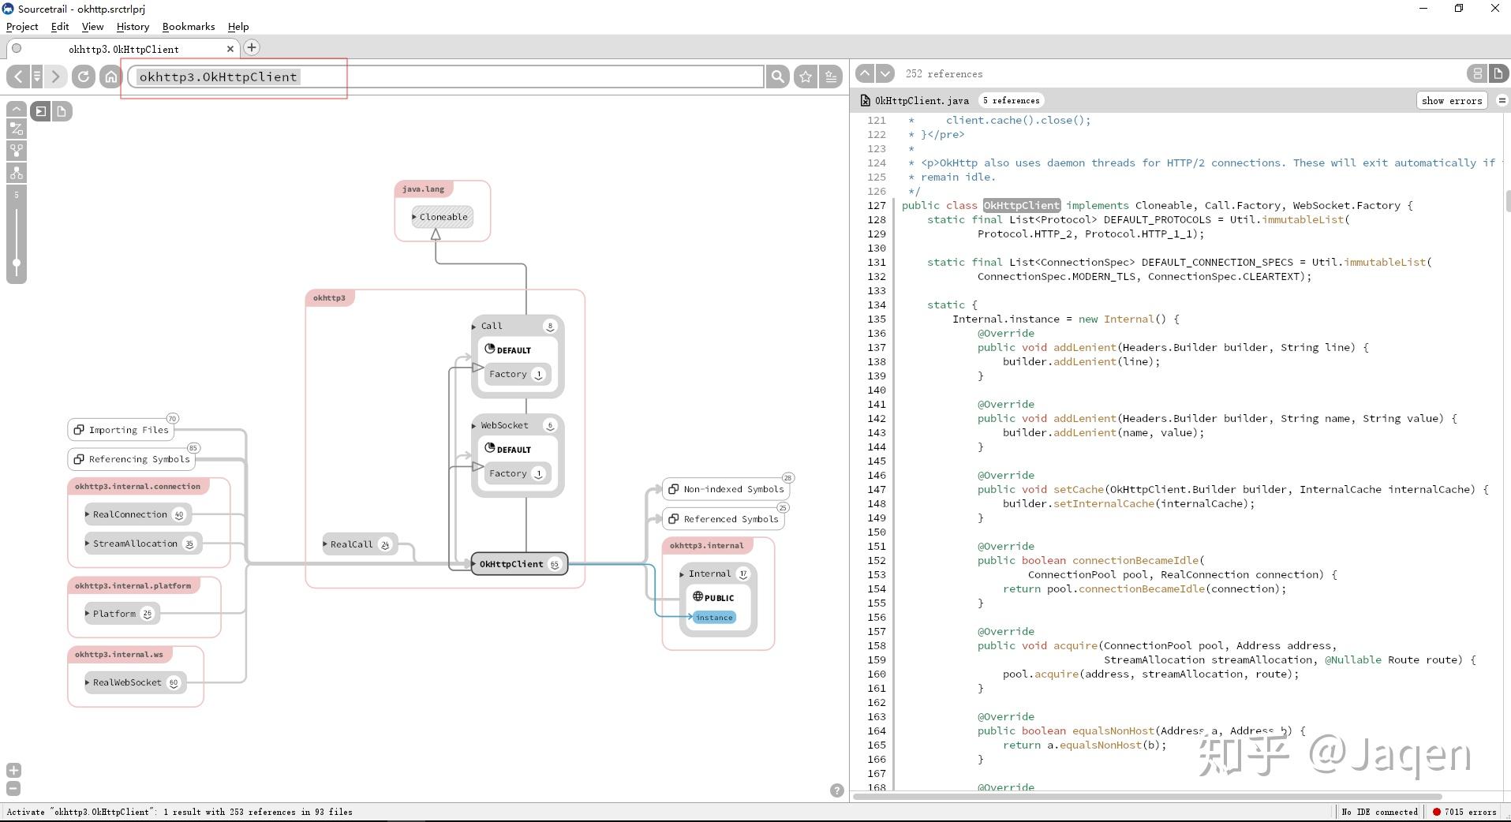This screenshot has width=1511, height=822.
Task: Switch code view to snippet list mode
Action: coord(1476,73)
